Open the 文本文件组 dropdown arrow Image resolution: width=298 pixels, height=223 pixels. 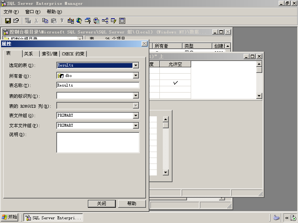coord(136,125)
